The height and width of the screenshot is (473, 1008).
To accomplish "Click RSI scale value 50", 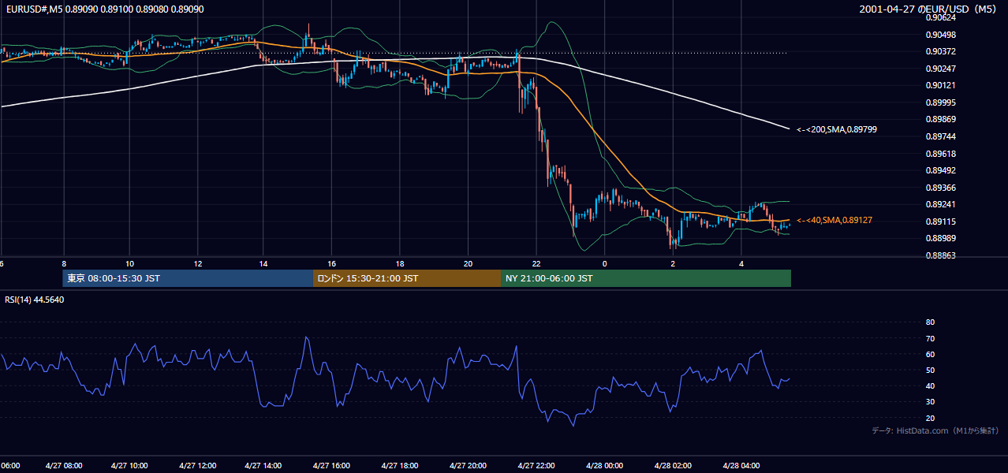I will [930, 370].
